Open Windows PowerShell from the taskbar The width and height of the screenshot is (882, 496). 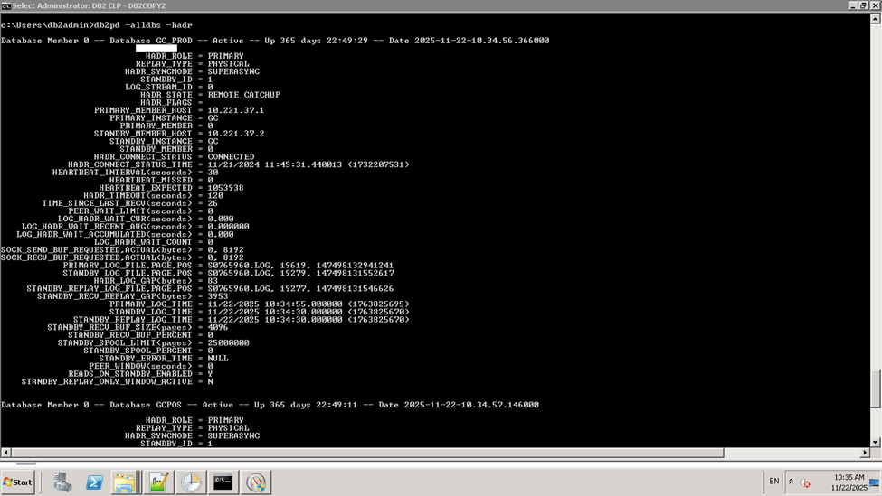pos(93,482)
